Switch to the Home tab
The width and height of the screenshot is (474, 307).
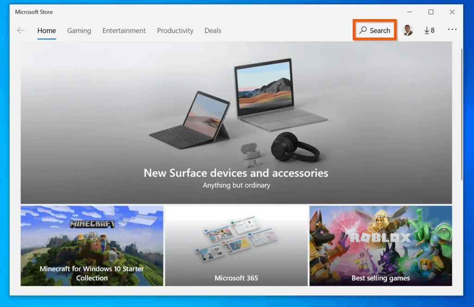[x=47, y=31]
